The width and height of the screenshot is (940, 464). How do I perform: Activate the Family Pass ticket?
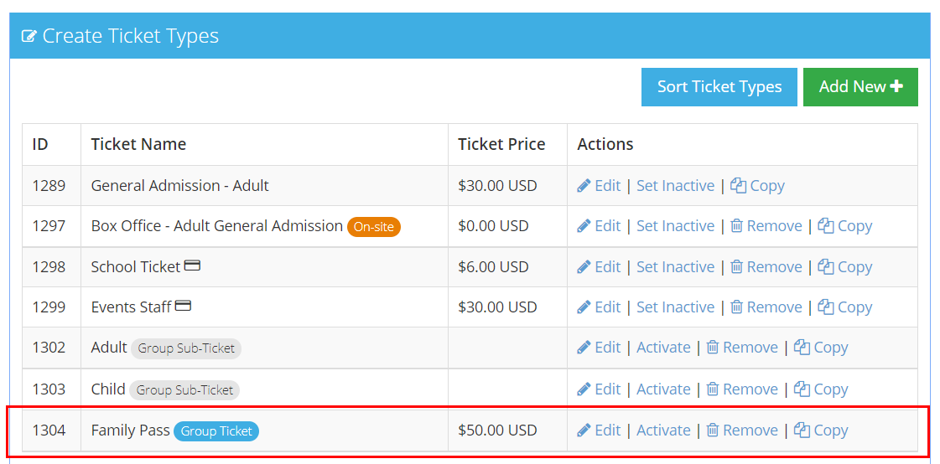click(x=663, y=430)
